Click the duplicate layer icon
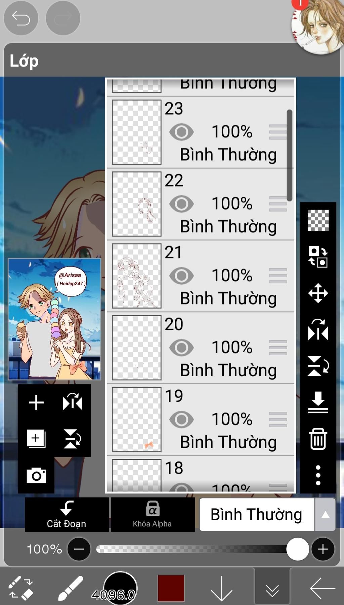 36,439
